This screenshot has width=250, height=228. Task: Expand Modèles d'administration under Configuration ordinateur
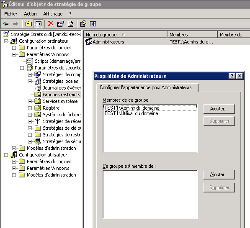14,148
